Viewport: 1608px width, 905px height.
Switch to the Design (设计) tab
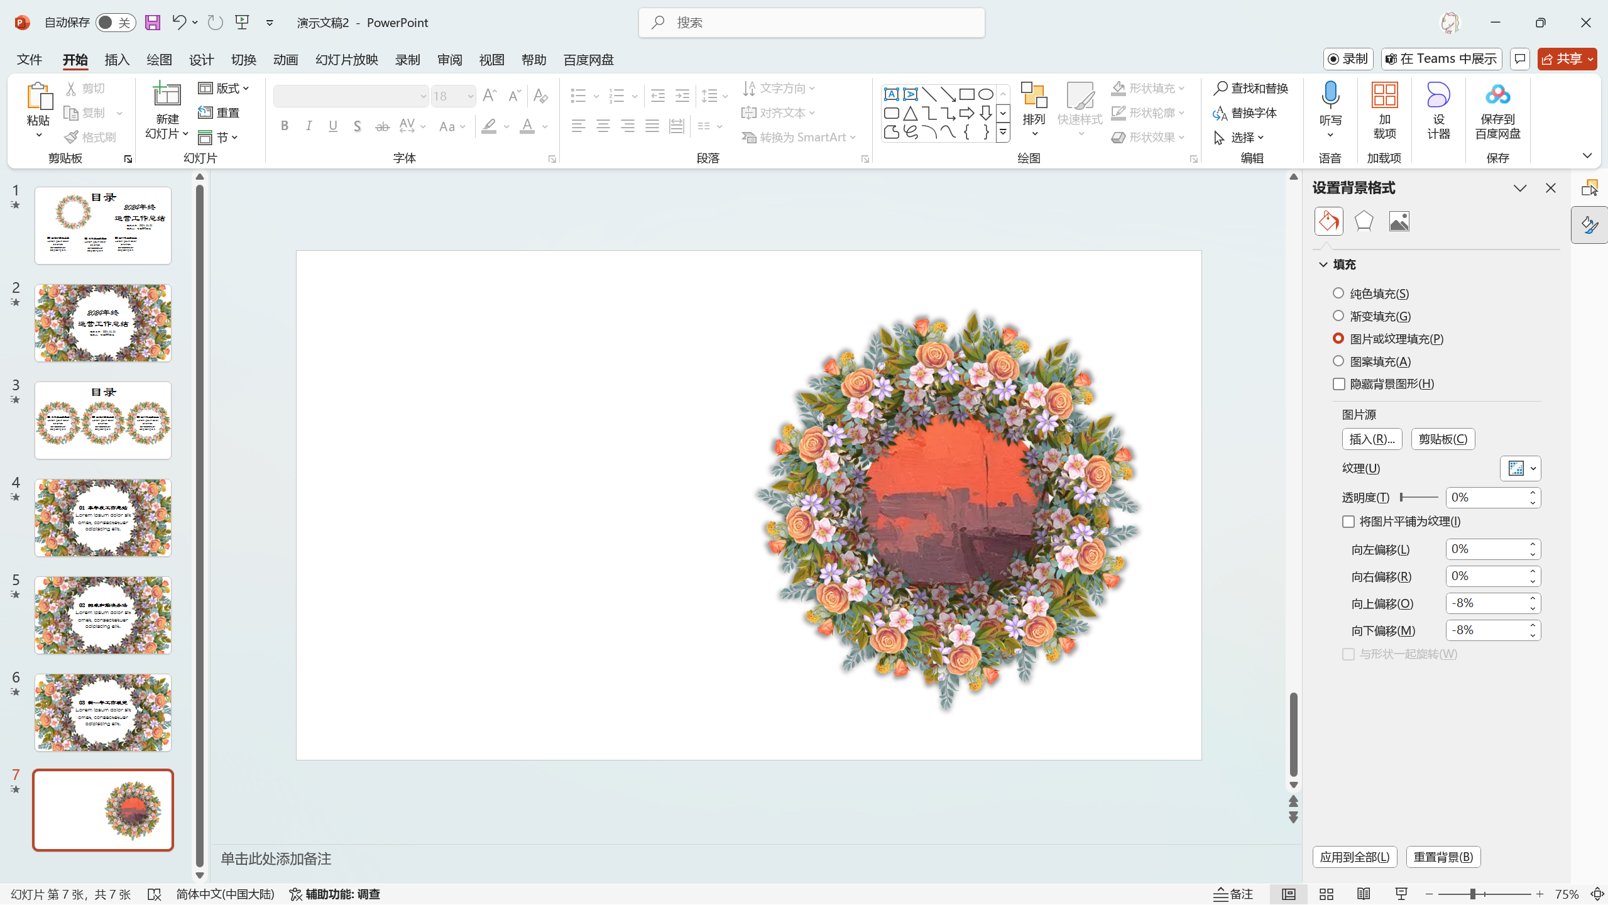coord(201,60)
